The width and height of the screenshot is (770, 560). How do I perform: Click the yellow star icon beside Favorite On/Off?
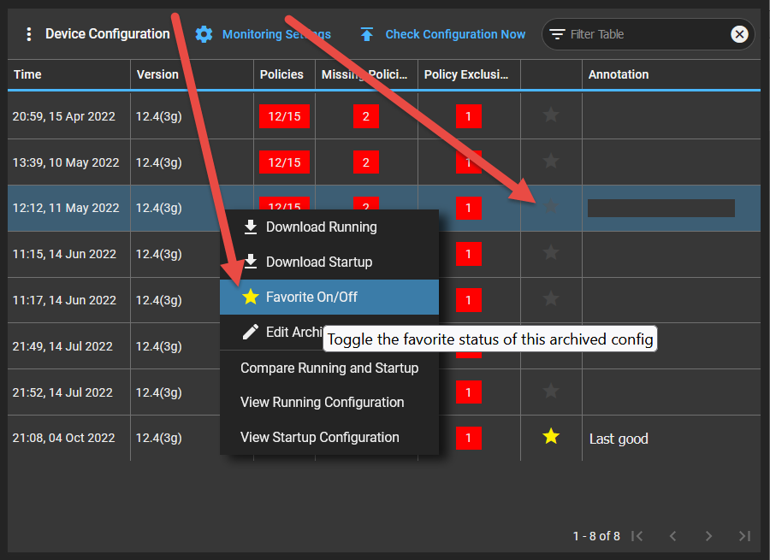249,297
